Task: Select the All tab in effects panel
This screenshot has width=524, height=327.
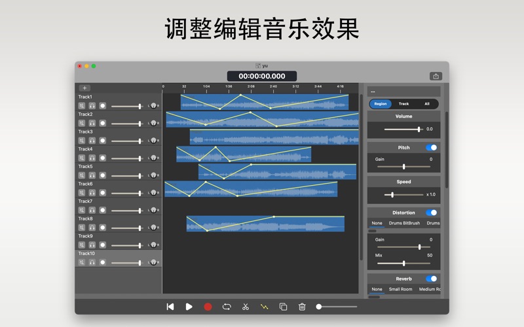Action: (427, 103)
